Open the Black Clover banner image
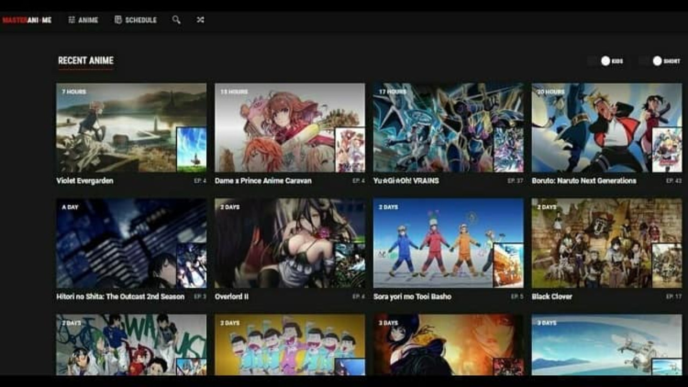688x387 pixels. 607,243
